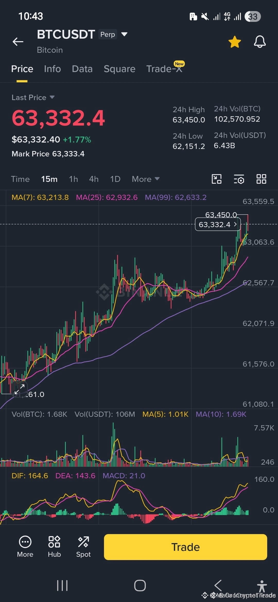The width and height of the screenshot is (278, 602).
Task: Tap the accessibility figure icon
Action: (x=262, y=586)
